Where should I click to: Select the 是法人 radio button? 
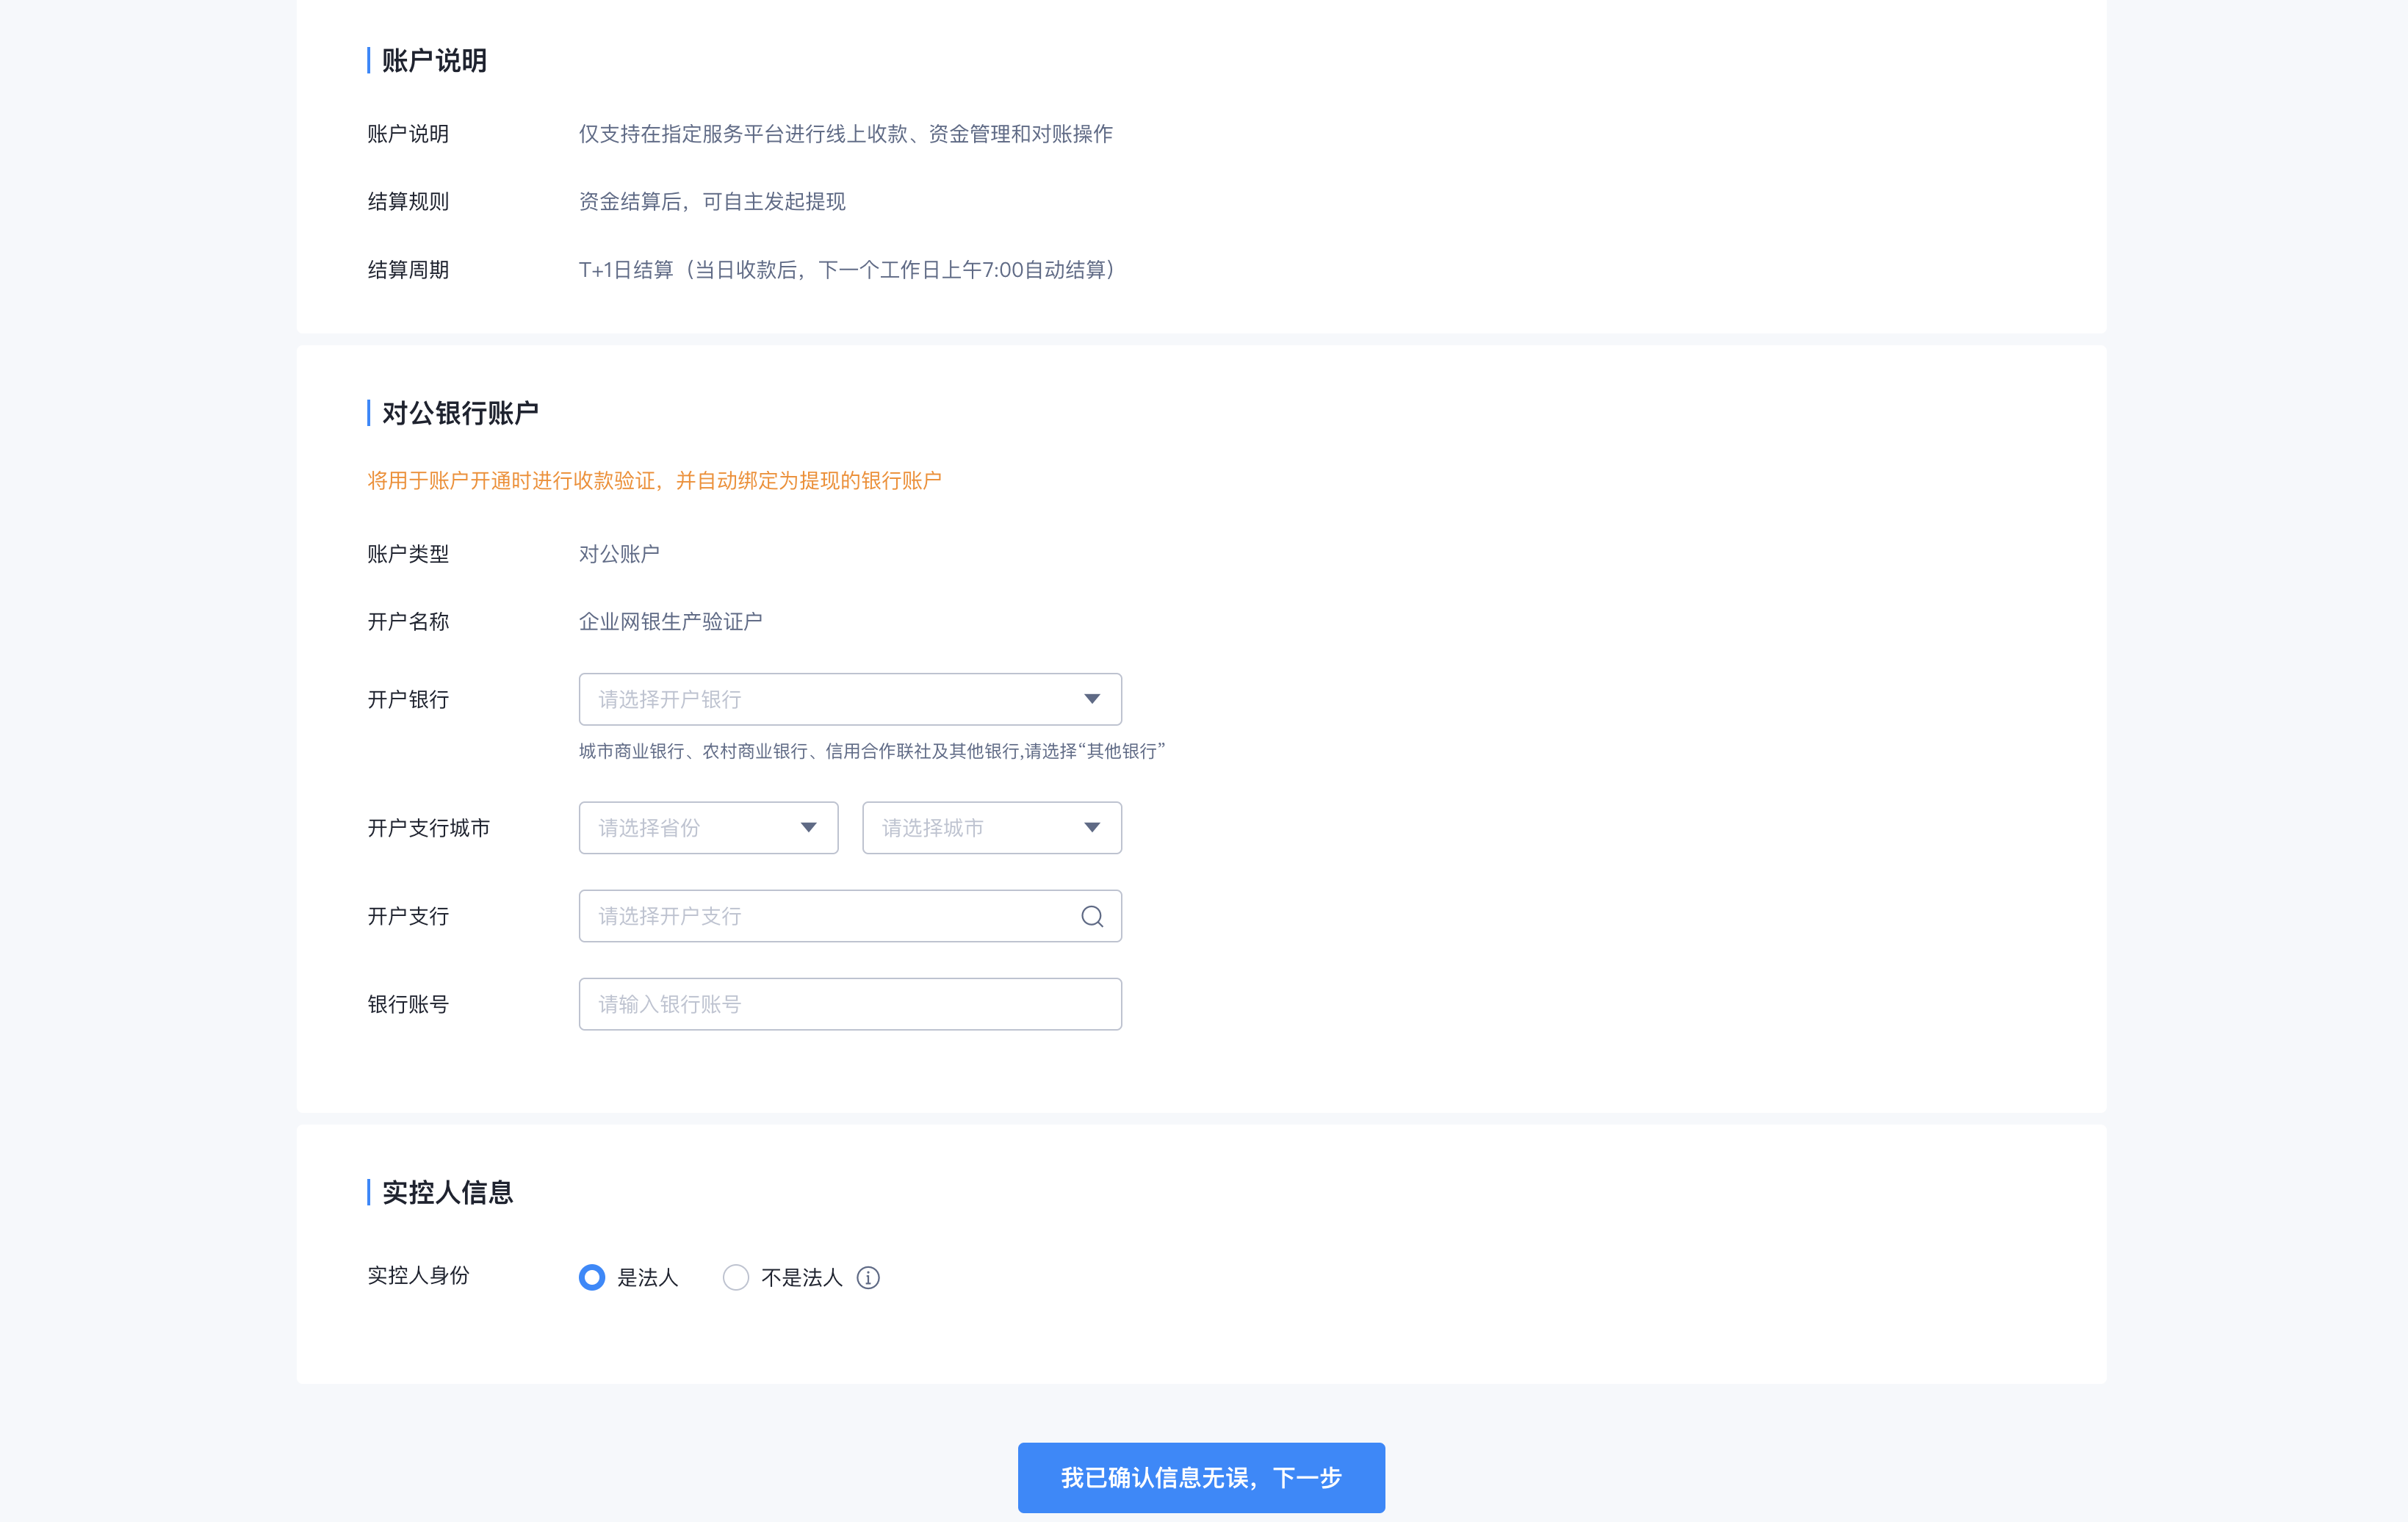coord(592,1277)
